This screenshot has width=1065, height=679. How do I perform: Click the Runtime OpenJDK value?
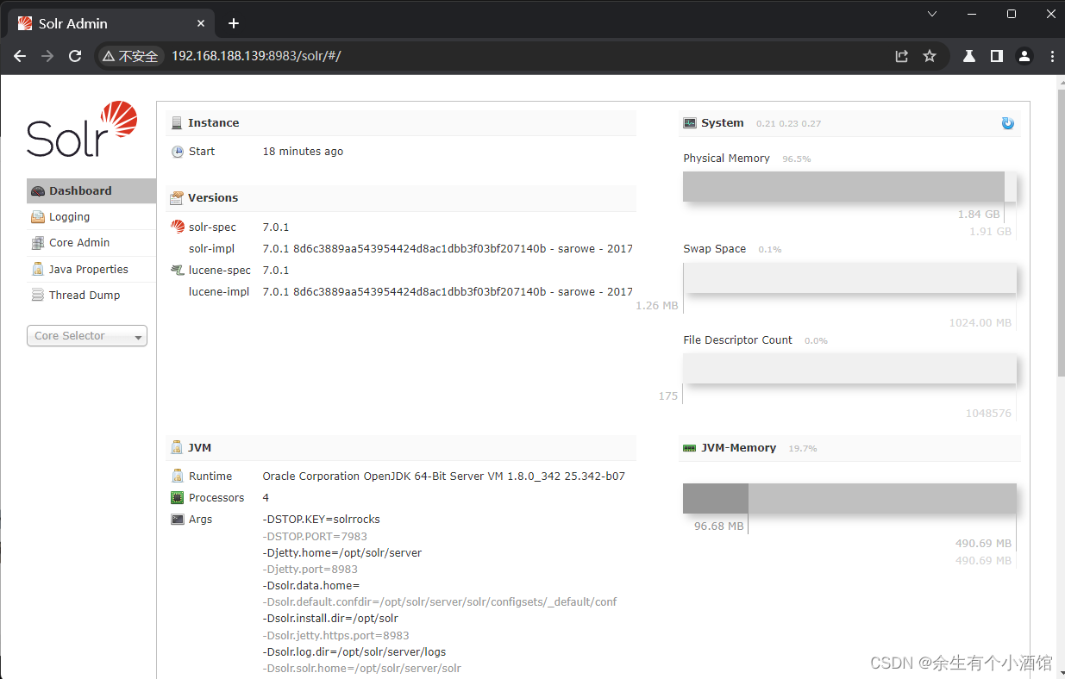pyautogui.click(x=444, y=476)
